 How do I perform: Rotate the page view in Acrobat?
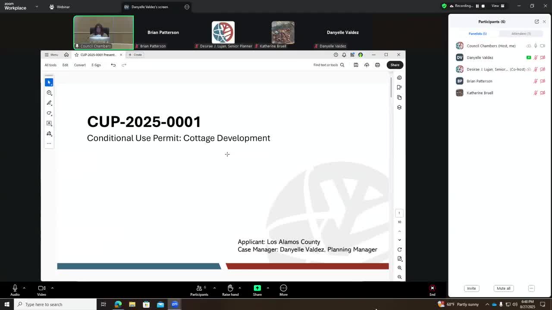click(x=399, y=250)
